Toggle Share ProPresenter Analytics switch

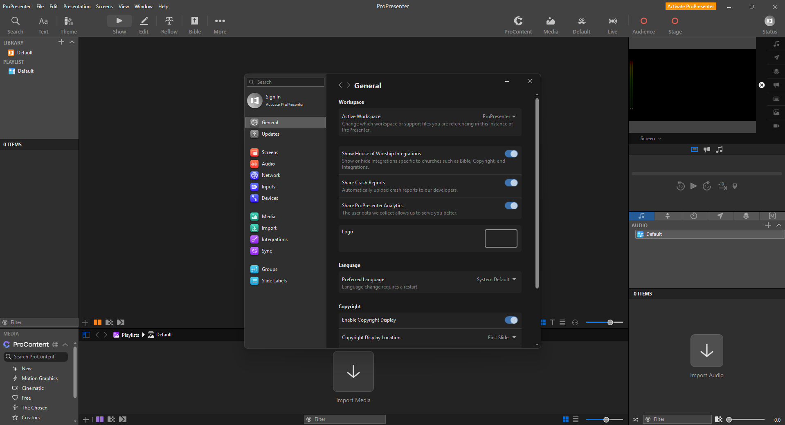point(511,206)
